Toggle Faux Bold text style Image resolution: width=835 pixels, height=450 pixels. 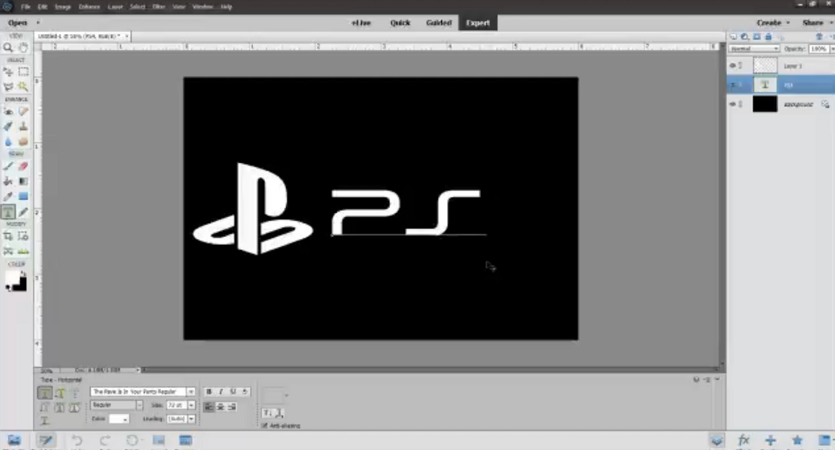[209, 392]
